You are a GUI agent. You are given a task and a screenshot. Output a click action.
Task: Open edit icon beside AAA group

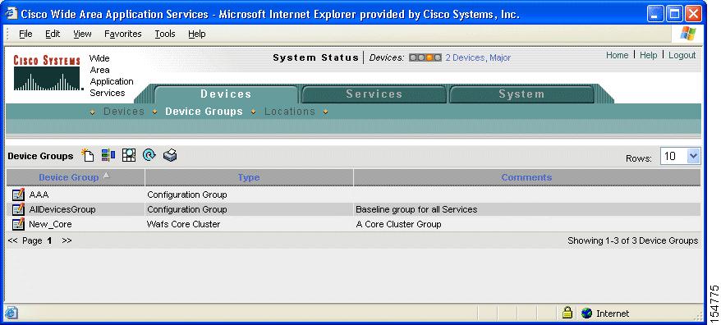coord(18,195)
